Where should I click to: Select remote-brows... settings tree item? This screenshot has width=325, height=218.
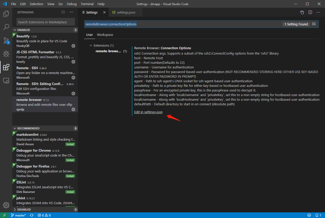pyautogui.click(x=111, y=51)
